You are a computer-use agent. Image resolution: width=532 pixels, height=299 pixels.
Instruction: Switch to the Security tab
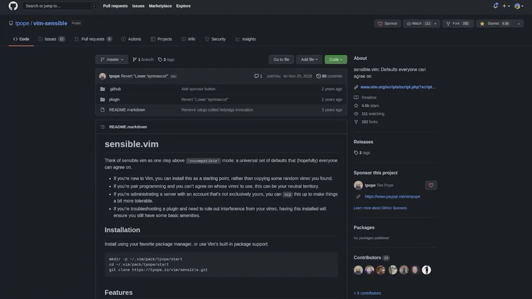tap(215, 39)
